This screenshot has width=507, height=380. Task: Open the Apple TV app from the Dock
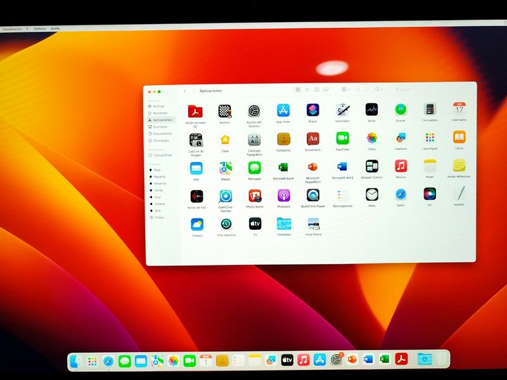pyautogui.click(x=287, y=360)
